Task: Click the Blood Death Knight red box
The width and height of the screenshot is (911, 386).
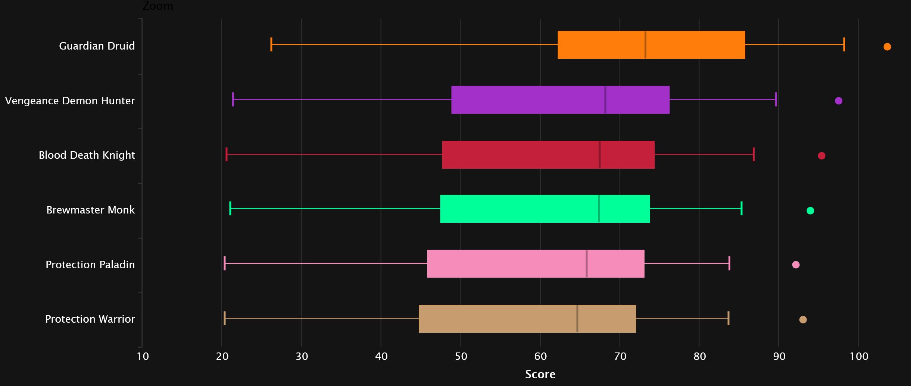Action: [x=548, y=155]
